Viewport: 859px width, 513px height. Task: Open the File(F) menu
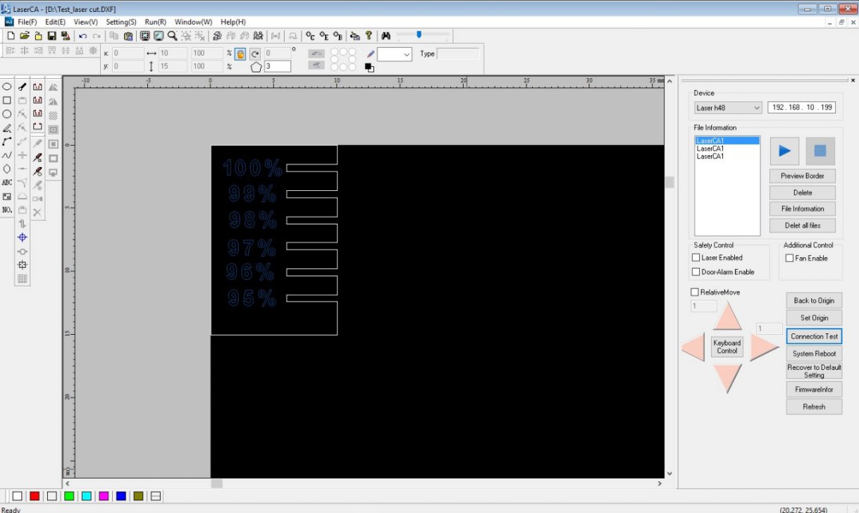click(x=27, y=22)
